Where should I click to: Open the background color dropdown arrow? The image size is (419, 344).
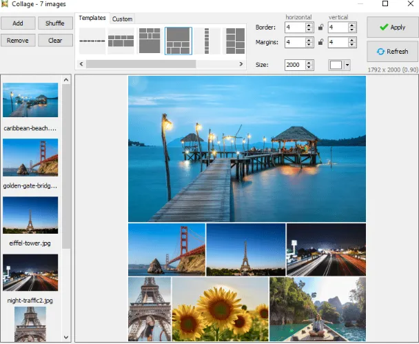[347, 65]
